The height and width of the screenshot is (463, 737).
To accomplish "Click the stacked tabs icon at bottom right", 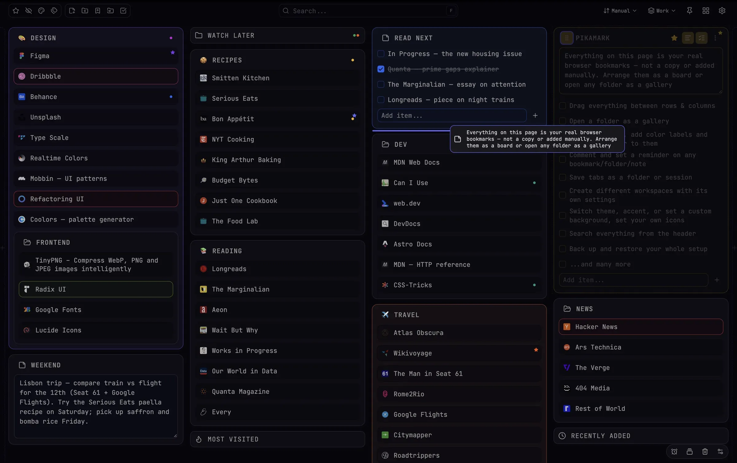I will pos(690,451).
